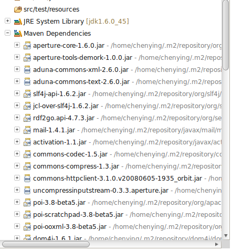232x251 pixels.
Task: Select aduna-commons-text-2.6.0.jar in the tree
Action: pyautogui.click(x=81, y=82)
